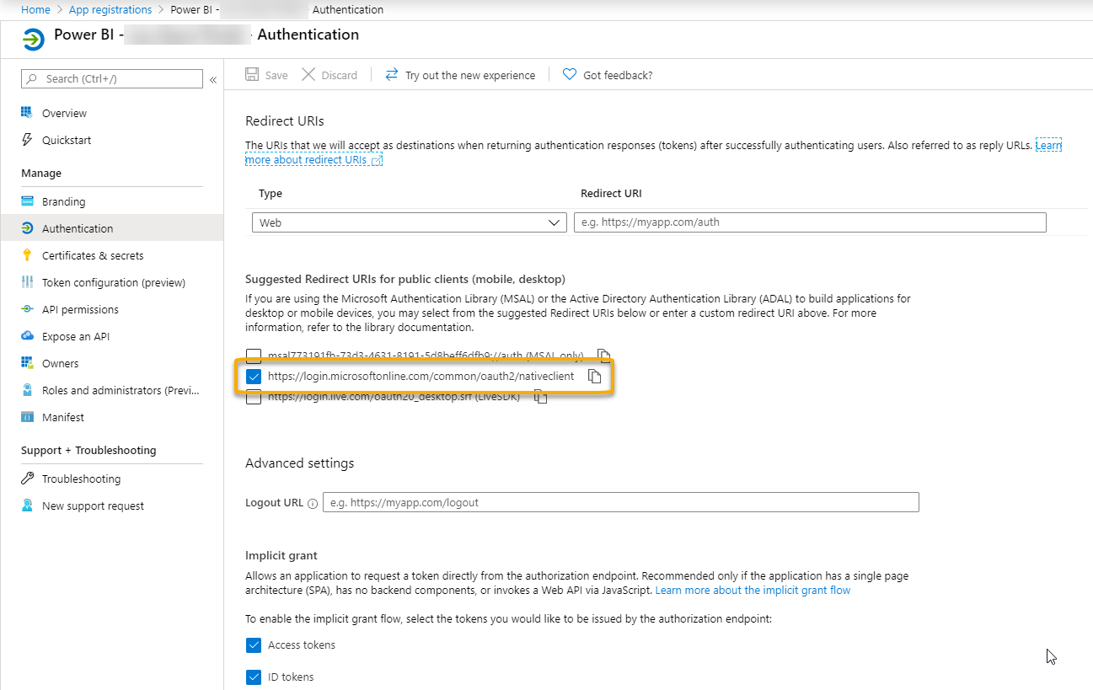
Task: Click the Certificates & secrets key icon
Action: (27, 255)
